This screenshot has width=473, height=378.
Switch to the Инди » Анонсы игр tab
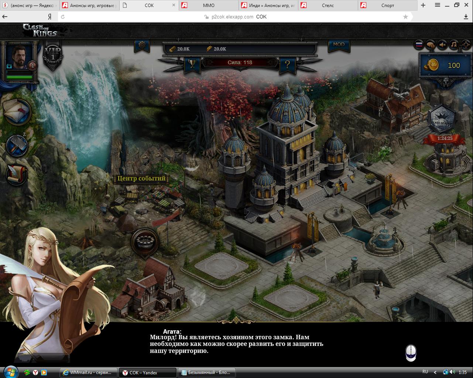pyautogui.click(x=268, y=5)
